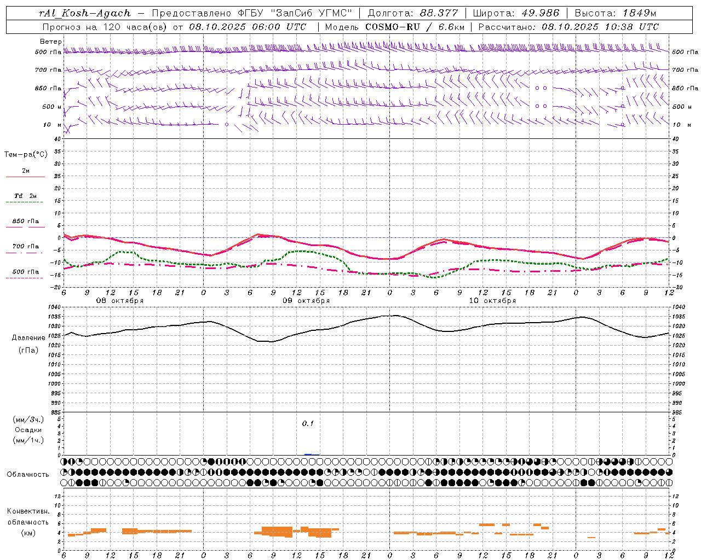Click the Тем-ра(°C) axis title

[x=26, y=155]
